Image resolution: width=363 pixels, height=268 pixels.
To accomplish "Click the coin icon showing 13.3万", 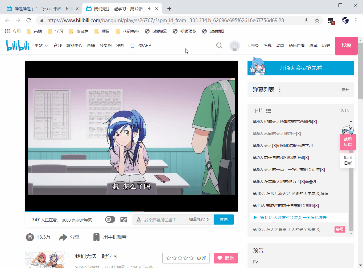I will 30,237.
